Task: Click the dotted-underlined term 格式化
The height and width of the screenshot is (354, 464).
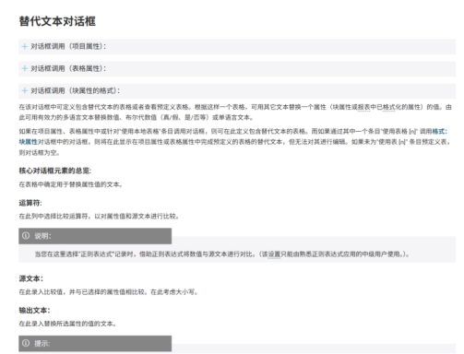Action: 388,107
